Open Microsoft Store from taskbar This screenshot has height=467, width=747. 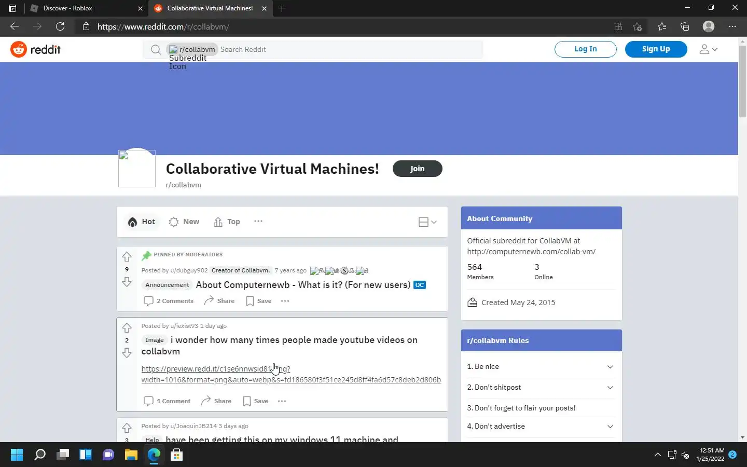coord(176,455)
